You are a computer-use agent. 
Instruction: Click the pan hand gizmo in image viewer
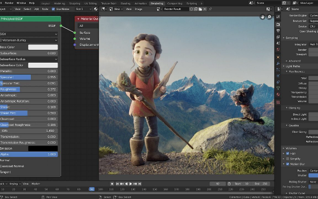[263, 17]
